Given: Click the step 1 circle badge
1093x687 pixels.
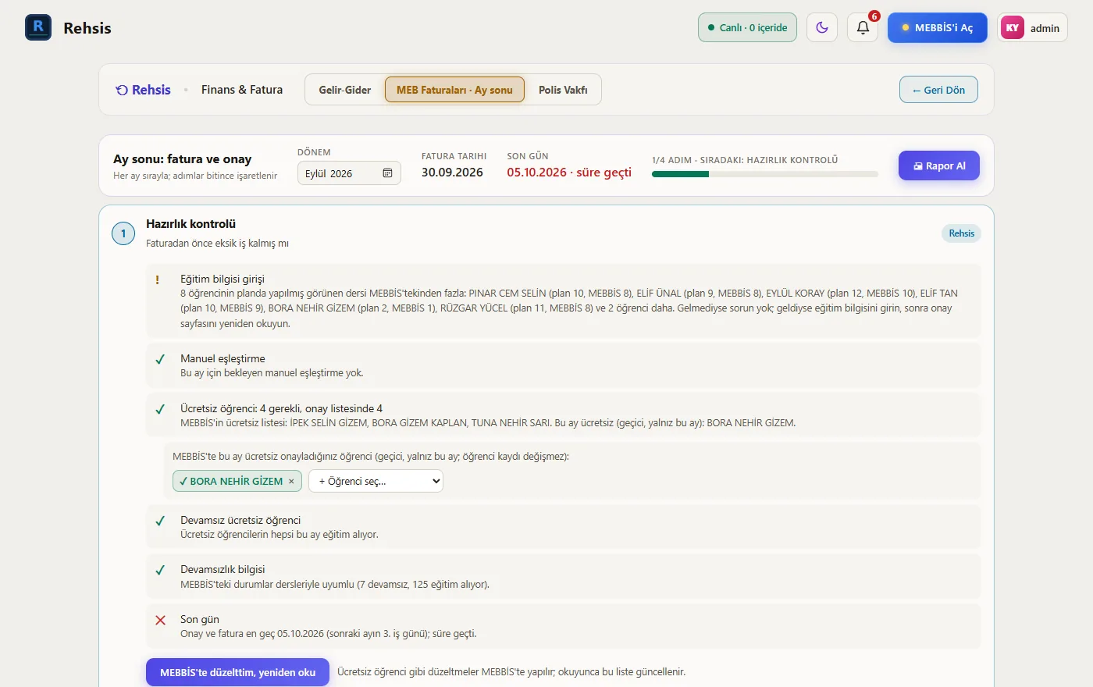Looking at the screenshot, I should [x=123, y=233].
